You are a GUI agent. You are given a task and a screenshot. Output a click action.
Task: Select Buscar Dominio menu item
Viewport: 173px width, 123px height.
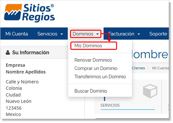click(91, 91)
